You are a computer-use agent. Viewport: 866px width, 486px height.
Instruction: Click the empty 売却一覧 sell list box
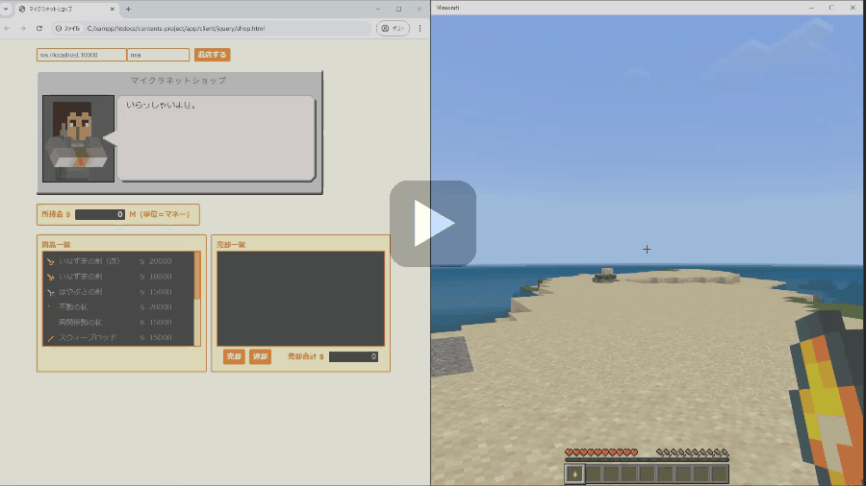(300, 299)
